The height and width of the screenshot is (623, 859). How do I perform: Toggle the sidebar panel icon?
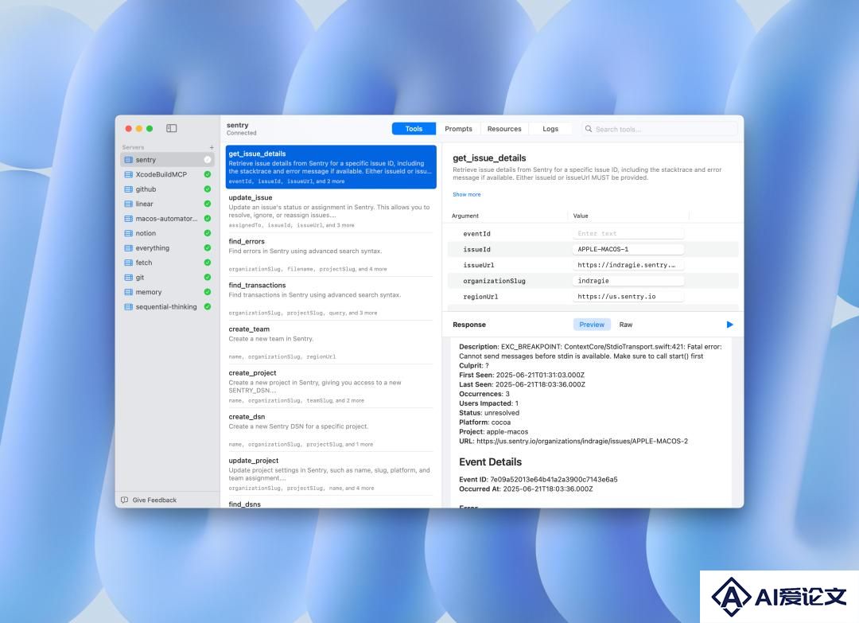click(172, 128)
